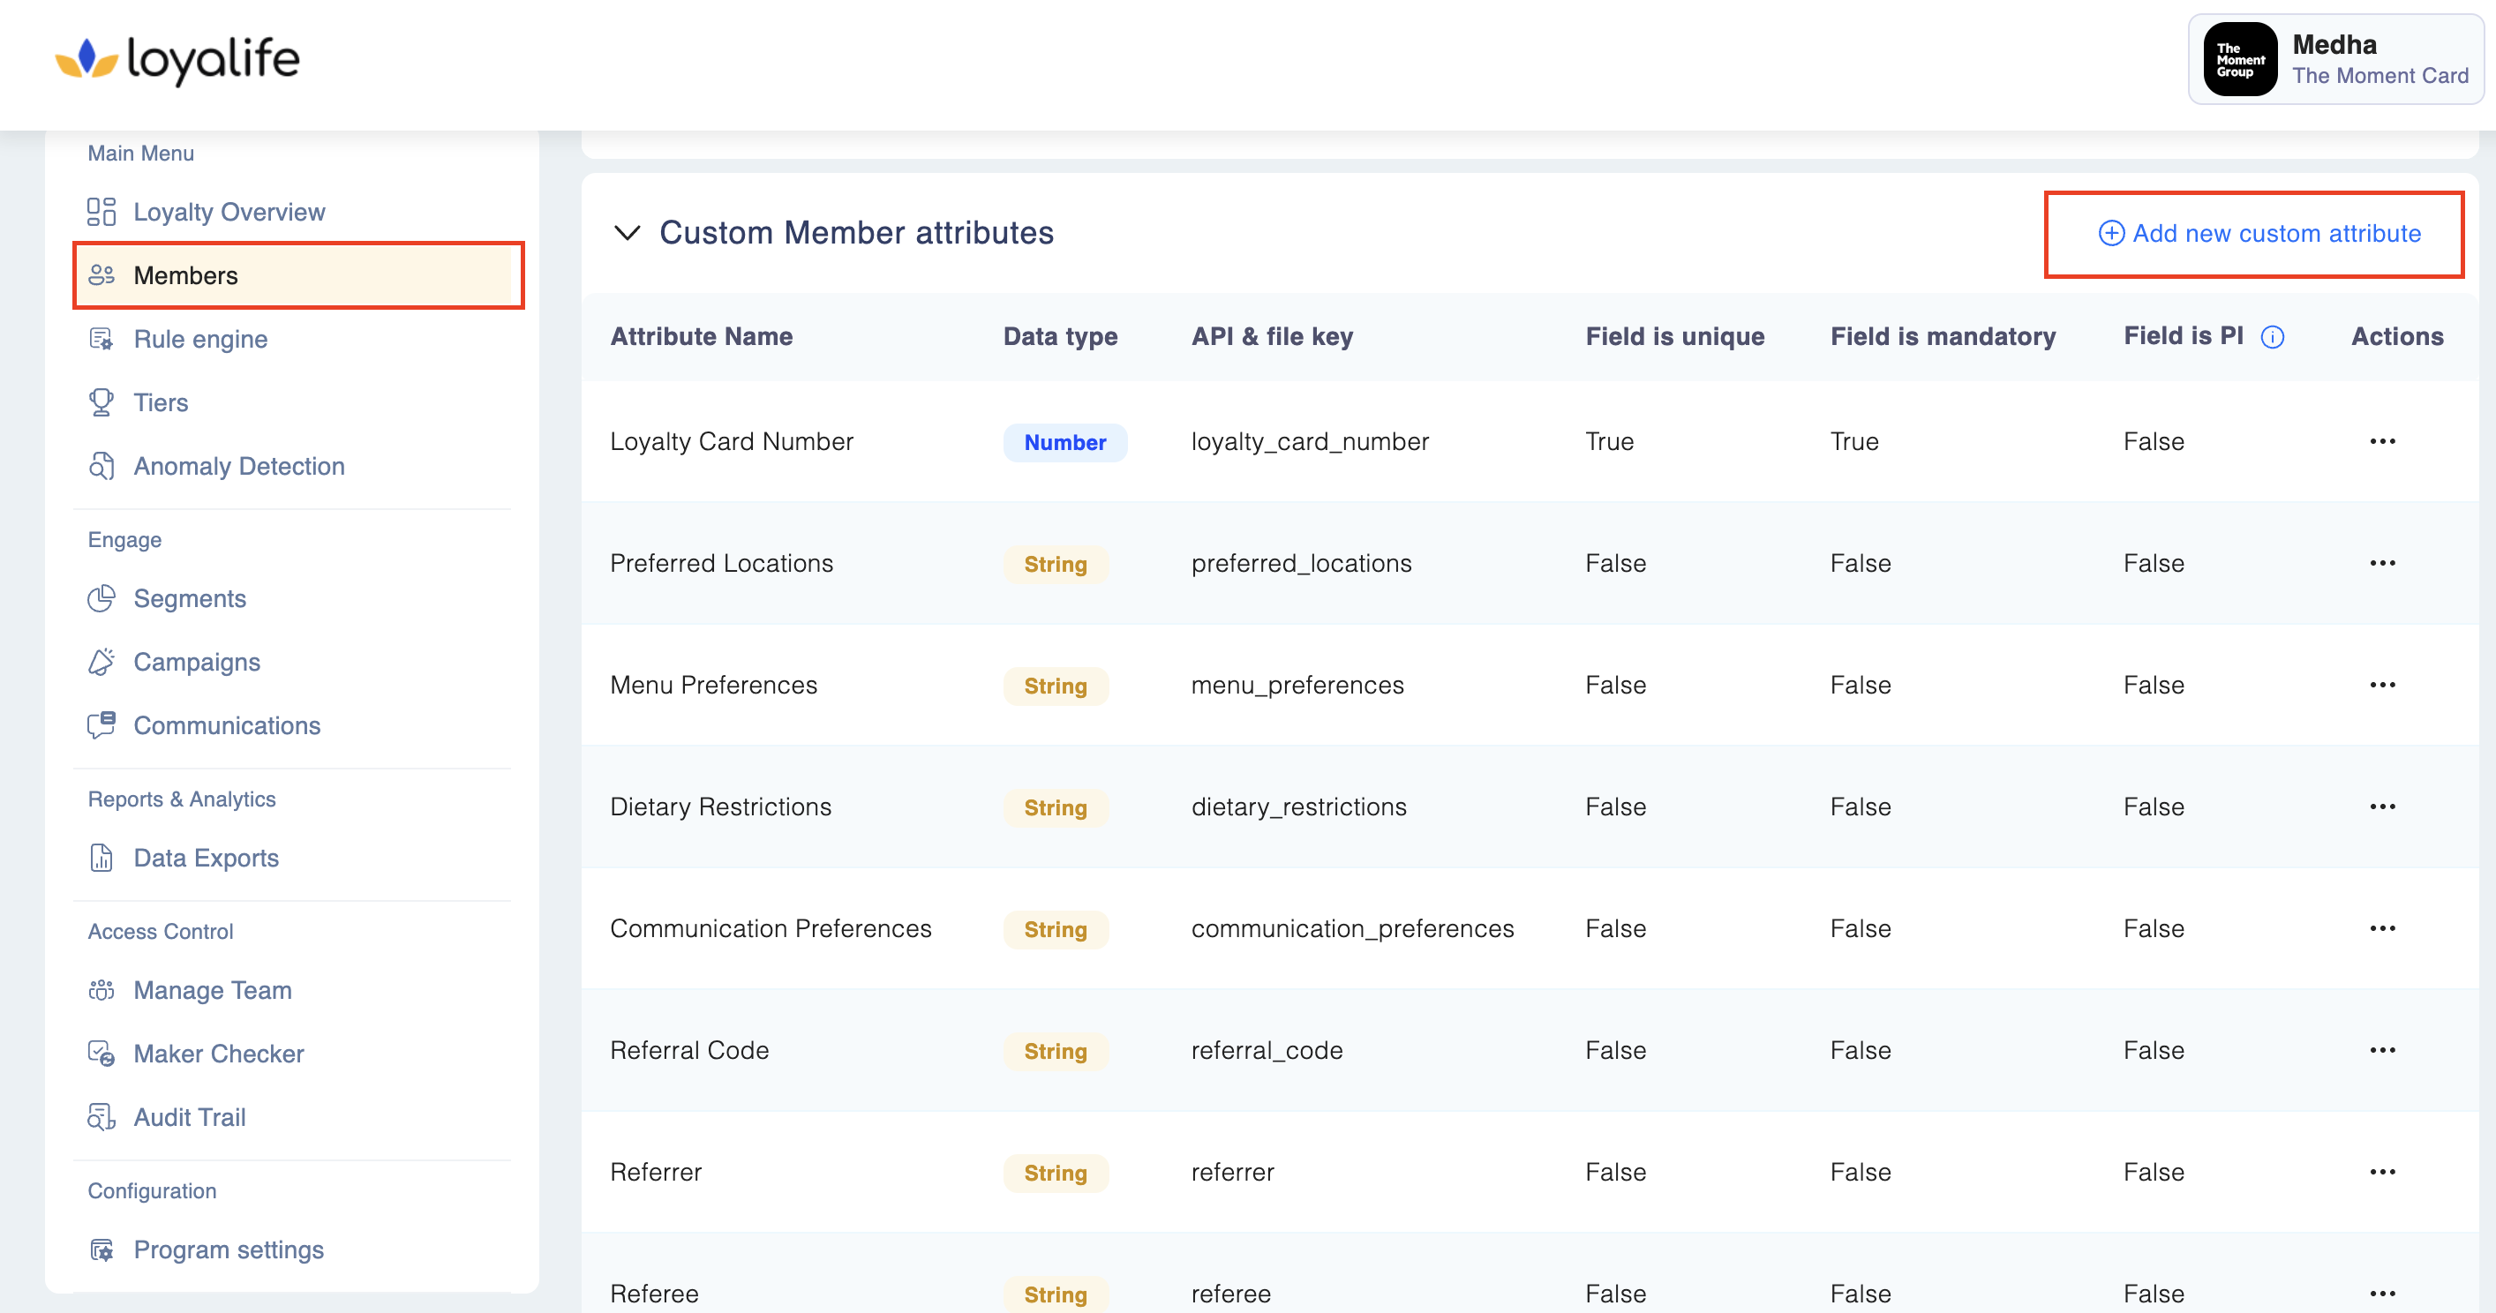
Task: Open the Medha account profile card
Action: [x=2335, y=60]
